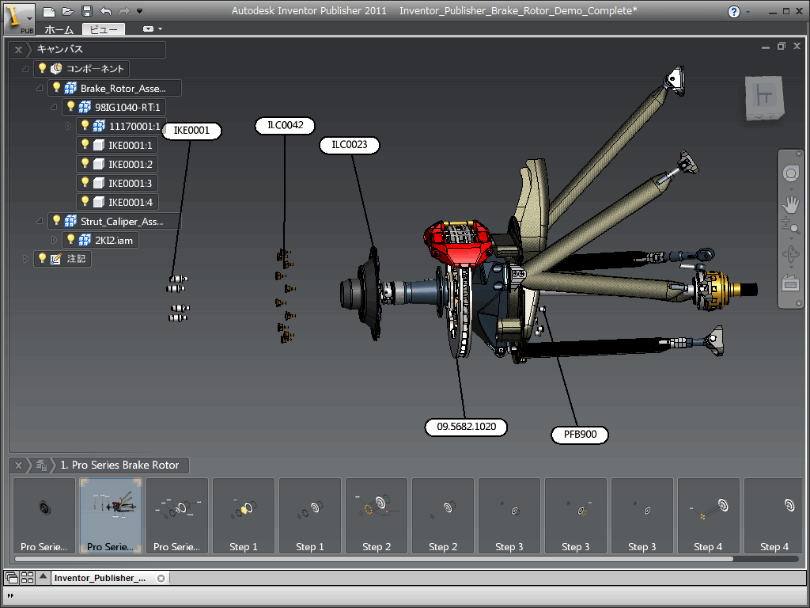Select the IKE0001:4 part cube icon

coord(99,202)
